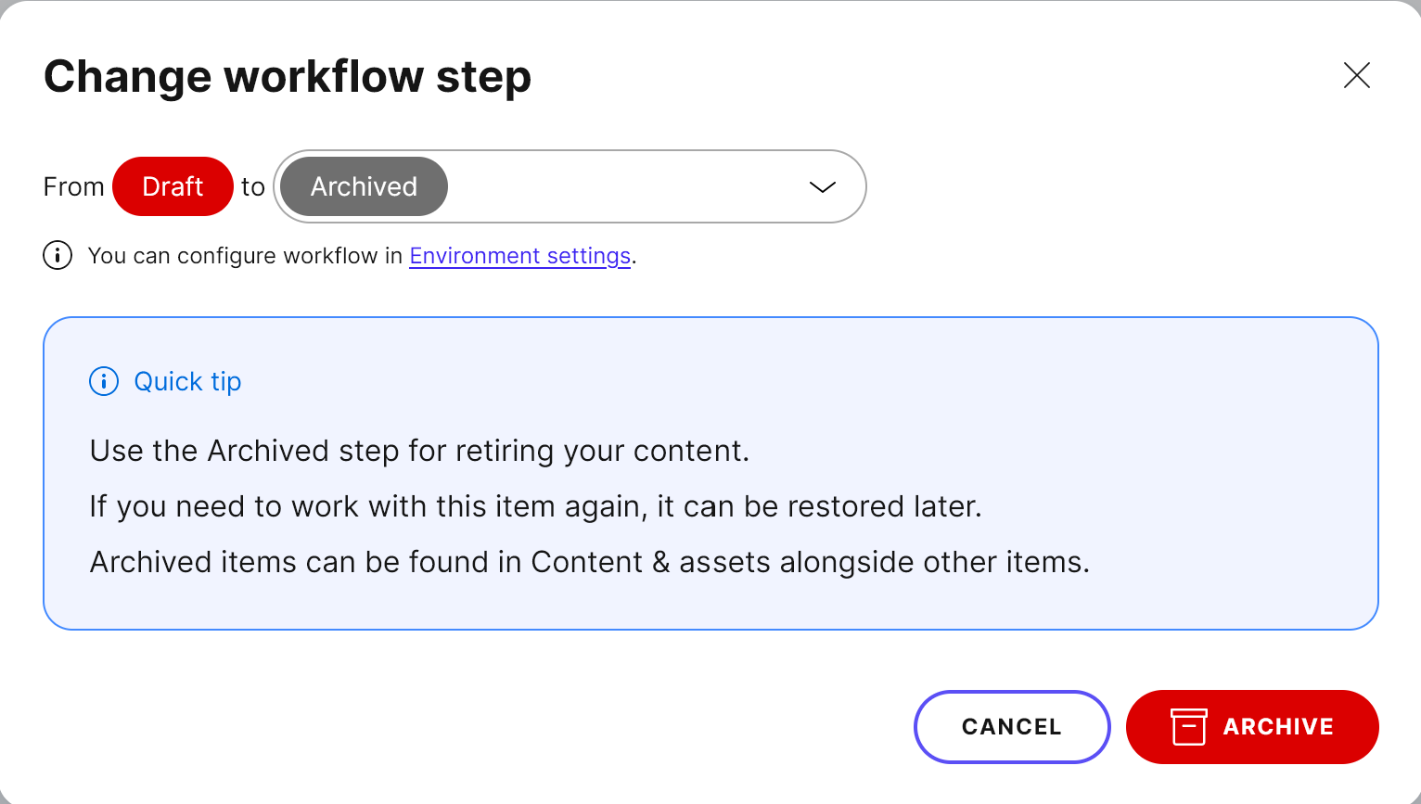The image size is (1421, 804).
Task: Select the red Draft workflow step badge
Action: click(x=173, y=186)
